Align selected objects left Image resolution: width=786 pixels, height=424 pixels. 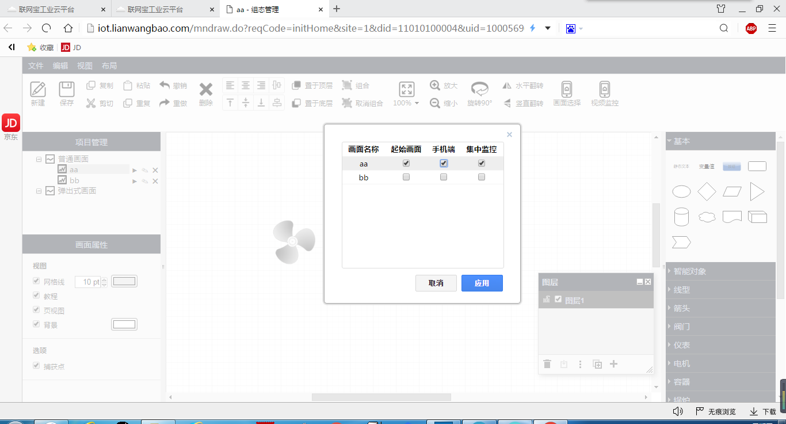point(230,85)
